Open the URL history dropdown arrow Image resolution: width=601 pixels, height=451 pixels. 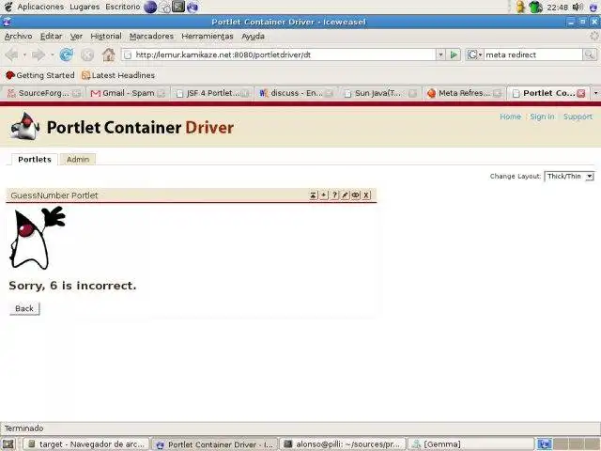tap(440, 54)
